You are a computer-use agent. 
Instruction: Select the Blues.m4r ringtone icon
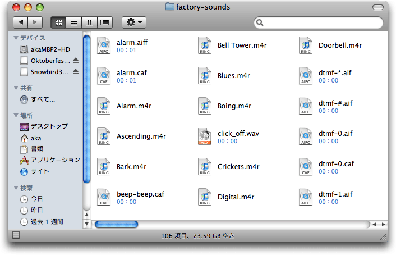pyautogui.click(x=205, y=76)
